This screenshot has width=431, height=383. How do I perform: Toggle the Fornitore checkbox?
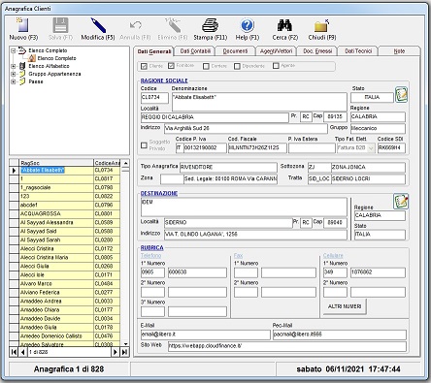[x=171, y=66]
